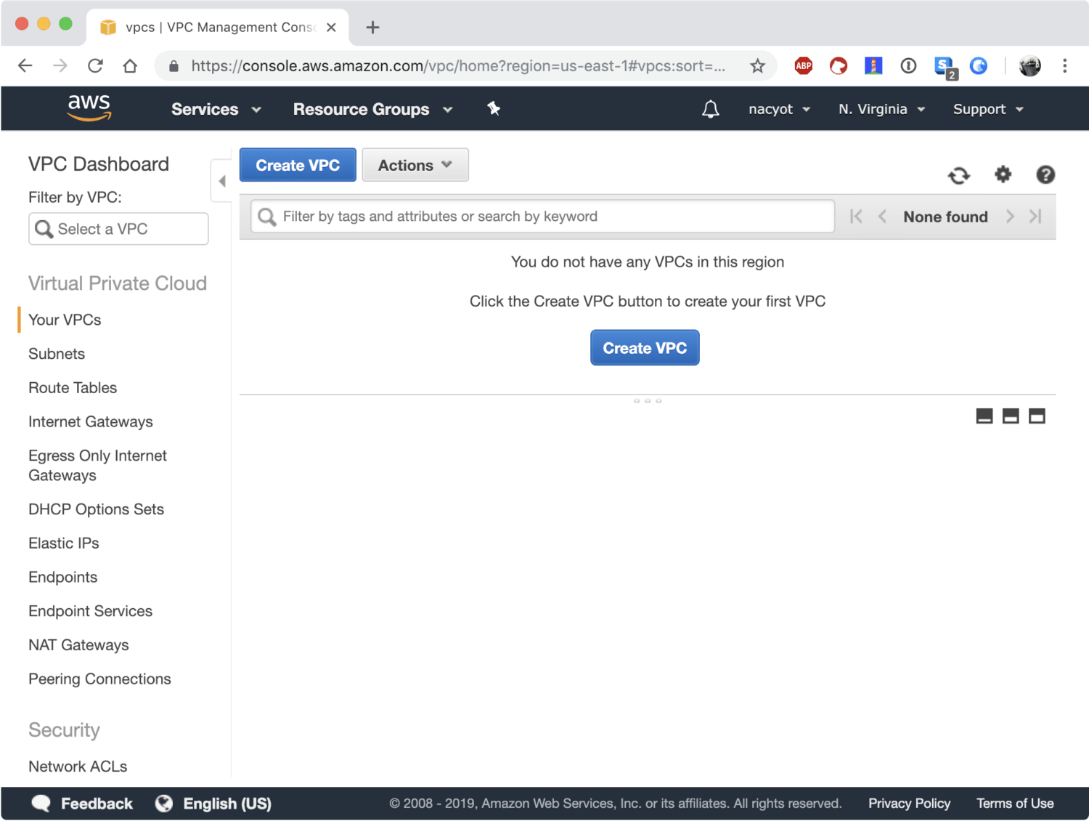1089x821 pixels.
Task: Go to browser home page
Action: click(130, 66)
